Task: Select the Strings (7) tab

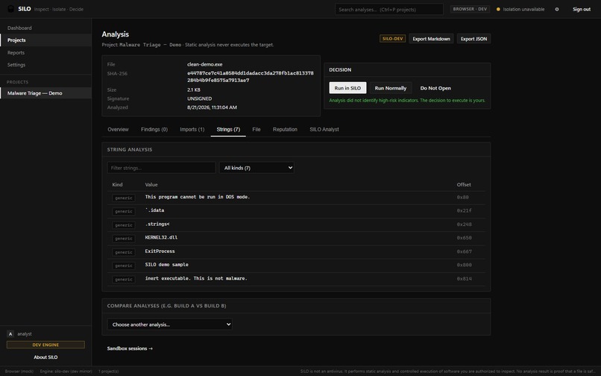Action: (228, 129)
